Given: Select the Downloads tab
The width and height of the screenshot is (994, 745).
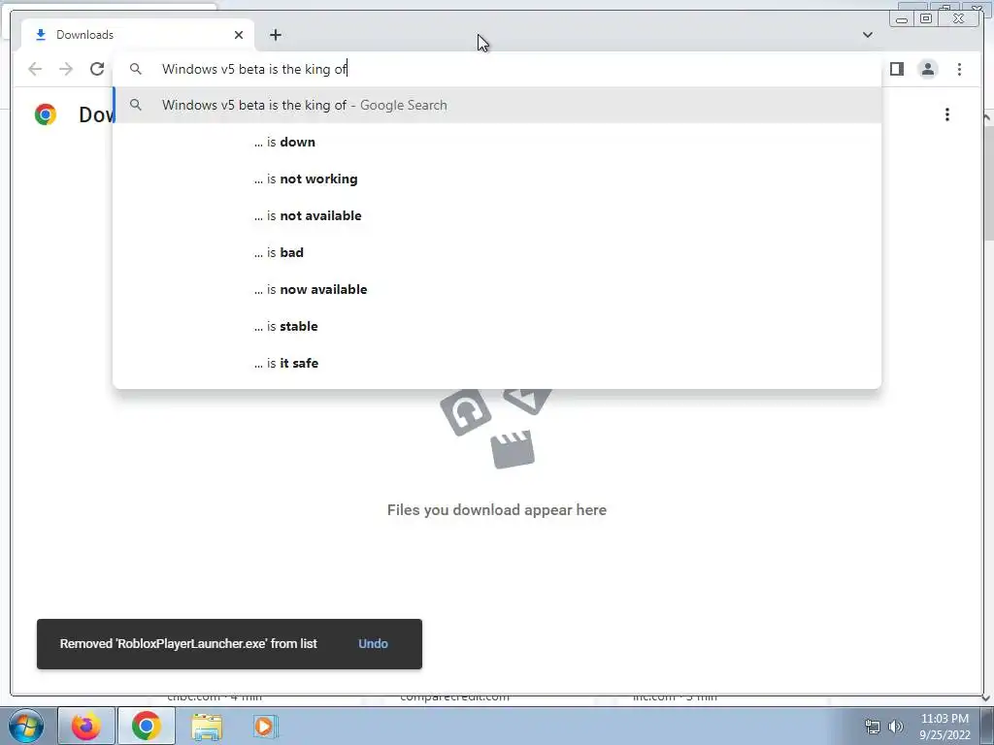Looking at the screenshot, I should (138, 35).
